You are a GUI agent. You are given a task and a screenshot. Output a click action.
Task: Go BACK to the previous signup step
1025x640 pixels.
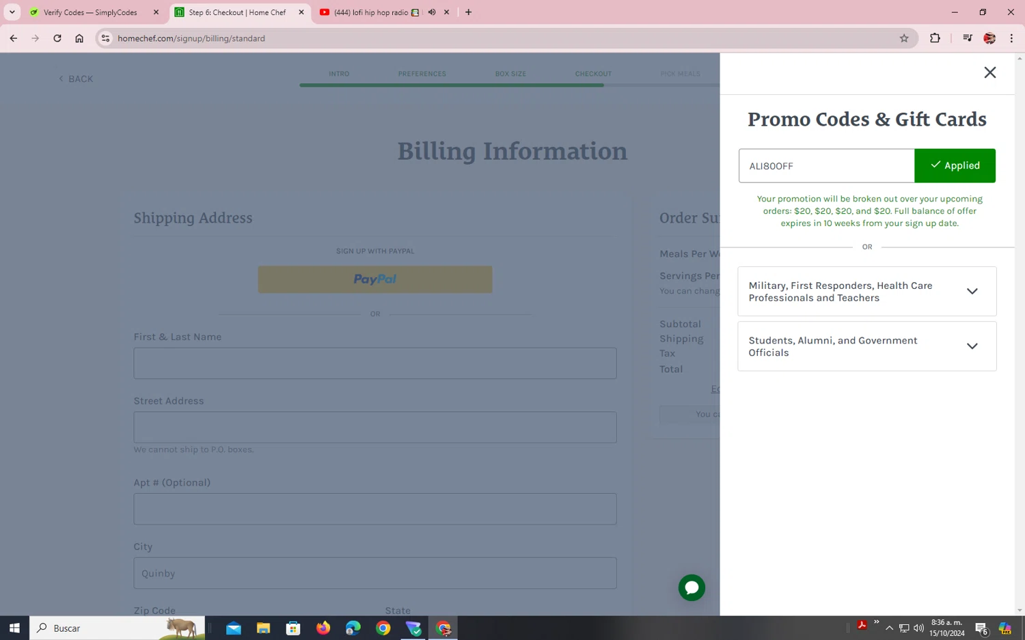click(76, 79)
